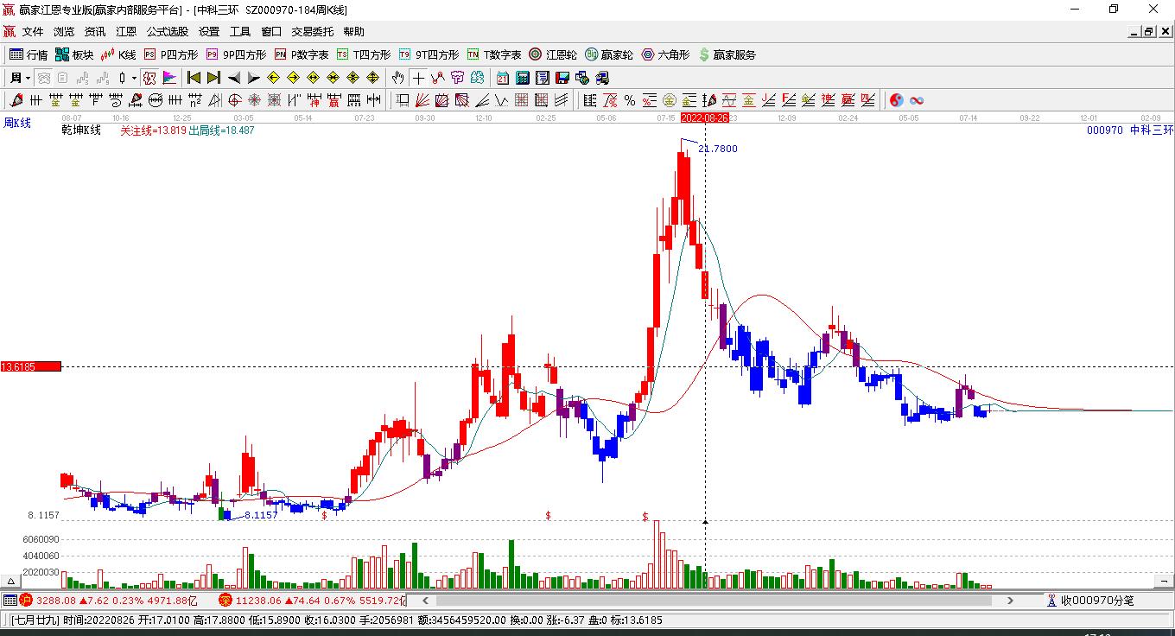
Task: Click the black right arrow icon
Action: (x=254, y=78)
